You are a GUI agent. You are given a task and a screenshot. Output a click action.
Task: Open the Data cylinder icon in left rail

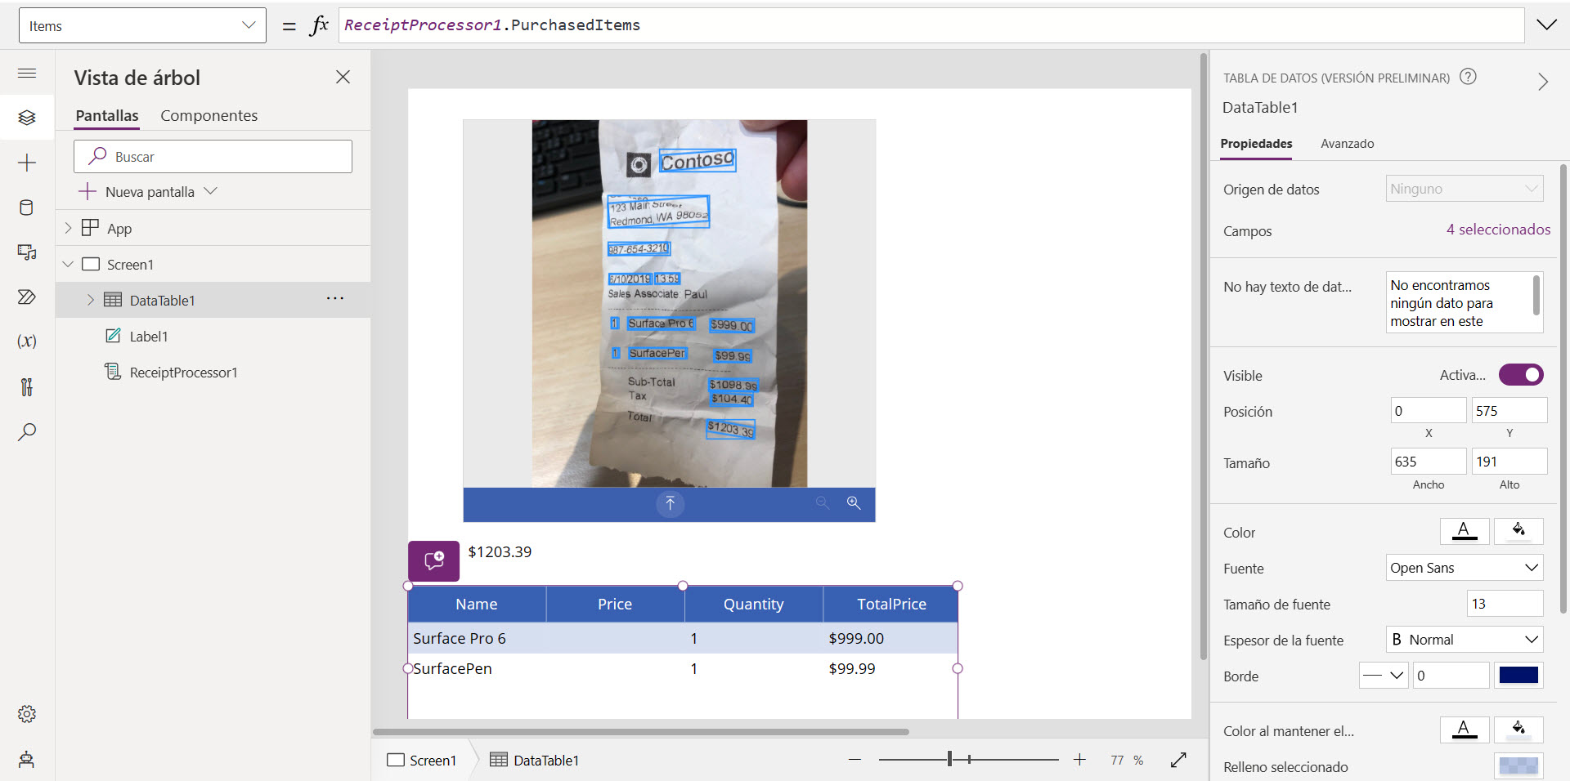coord(27,208)
